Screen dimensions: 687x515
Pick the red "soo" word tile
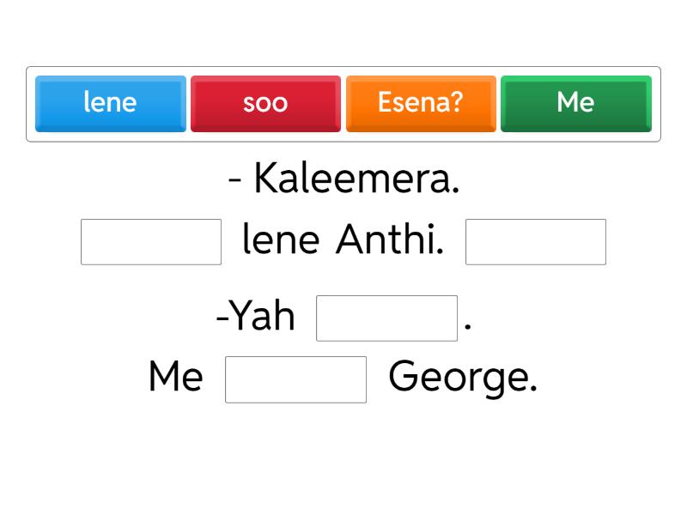tap(265, 103)
